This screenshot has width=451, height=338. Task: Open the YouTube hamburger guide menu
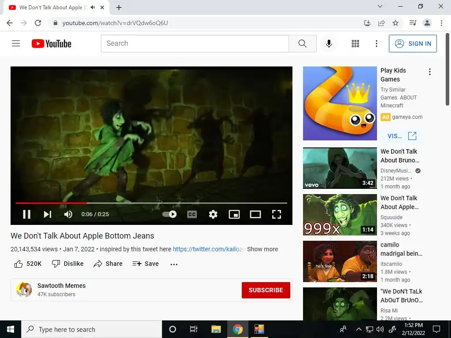pyautogui.click(x=16, y=44)
